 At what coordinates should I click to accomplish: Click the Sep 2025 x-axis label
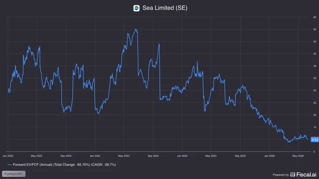pyautogui.click(x=240, y=156)
